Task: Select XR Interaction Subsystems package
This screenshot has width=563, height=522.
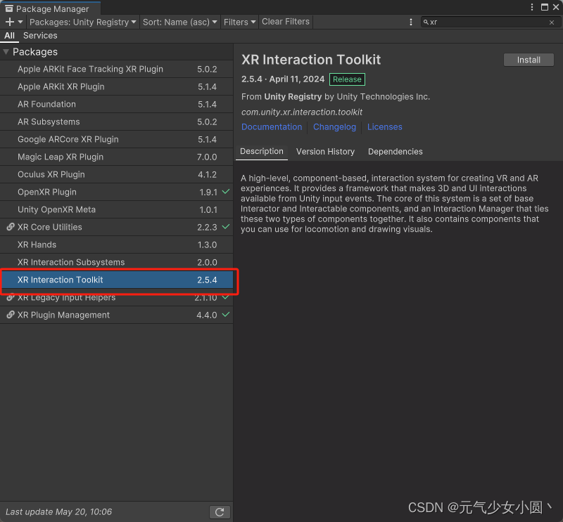Action: [116, 262]
